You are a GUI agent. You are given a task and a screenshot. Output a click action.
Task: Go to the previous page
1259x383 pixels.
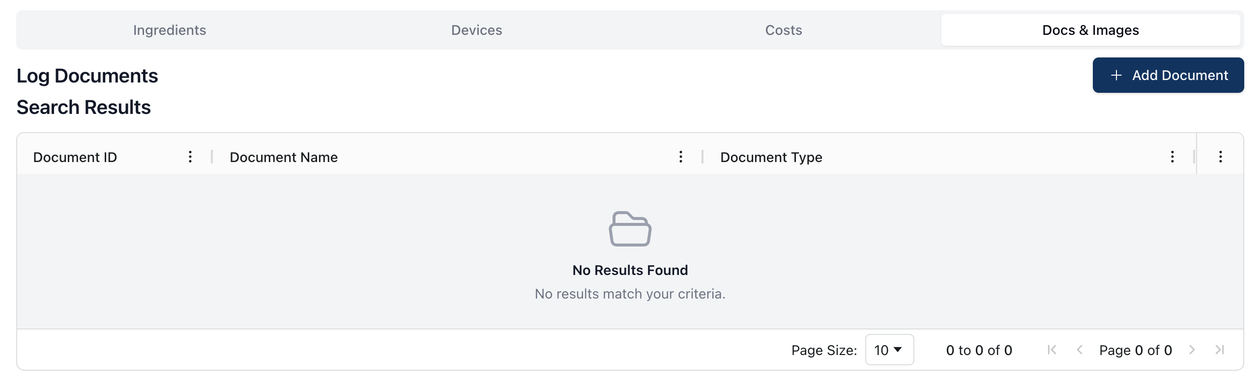(x=1080, y=350)
